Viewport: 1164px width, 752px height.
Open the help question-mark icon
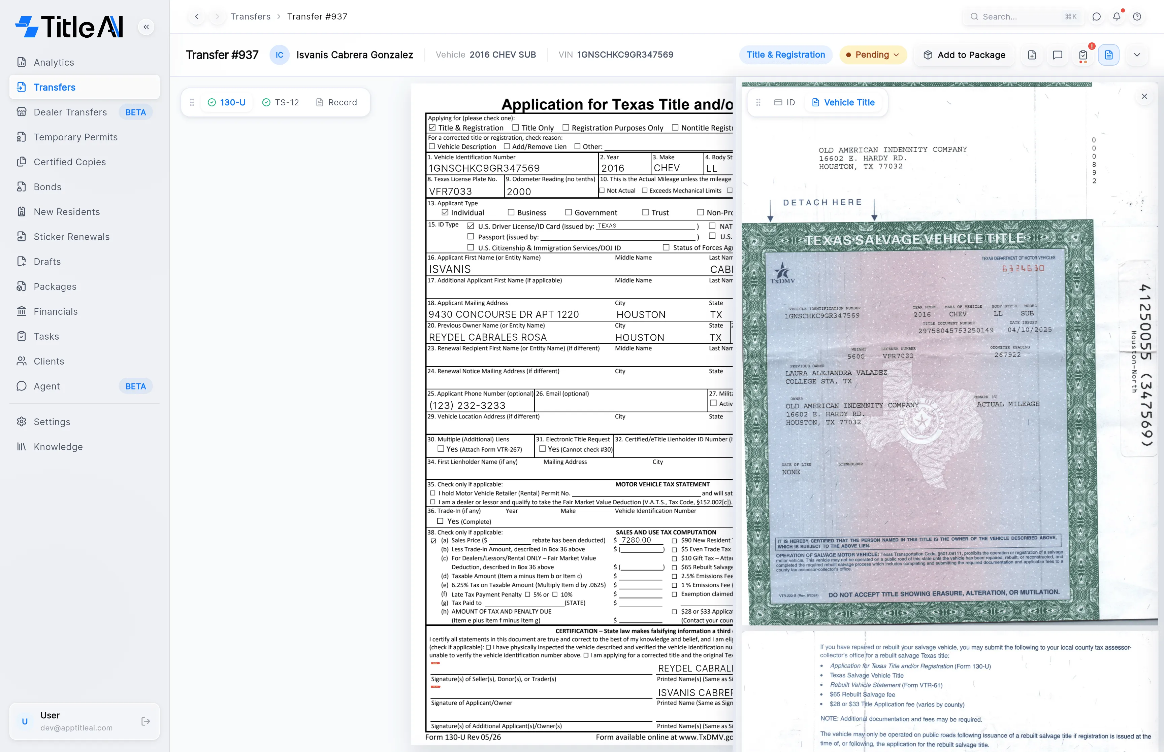click(1137, 16)
